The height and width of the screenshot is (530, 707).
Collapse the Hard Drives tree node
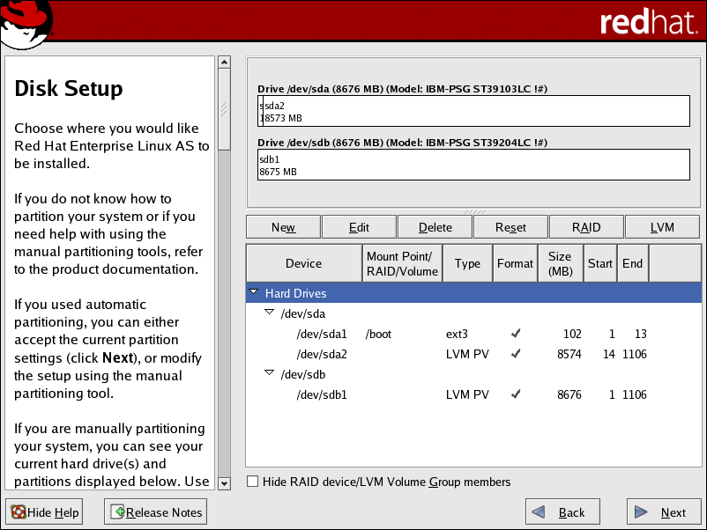(254, 293)
